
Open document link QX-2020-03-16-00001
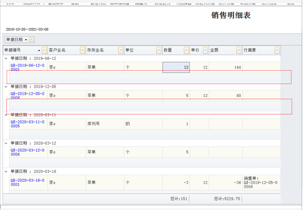tap(27, 182)
